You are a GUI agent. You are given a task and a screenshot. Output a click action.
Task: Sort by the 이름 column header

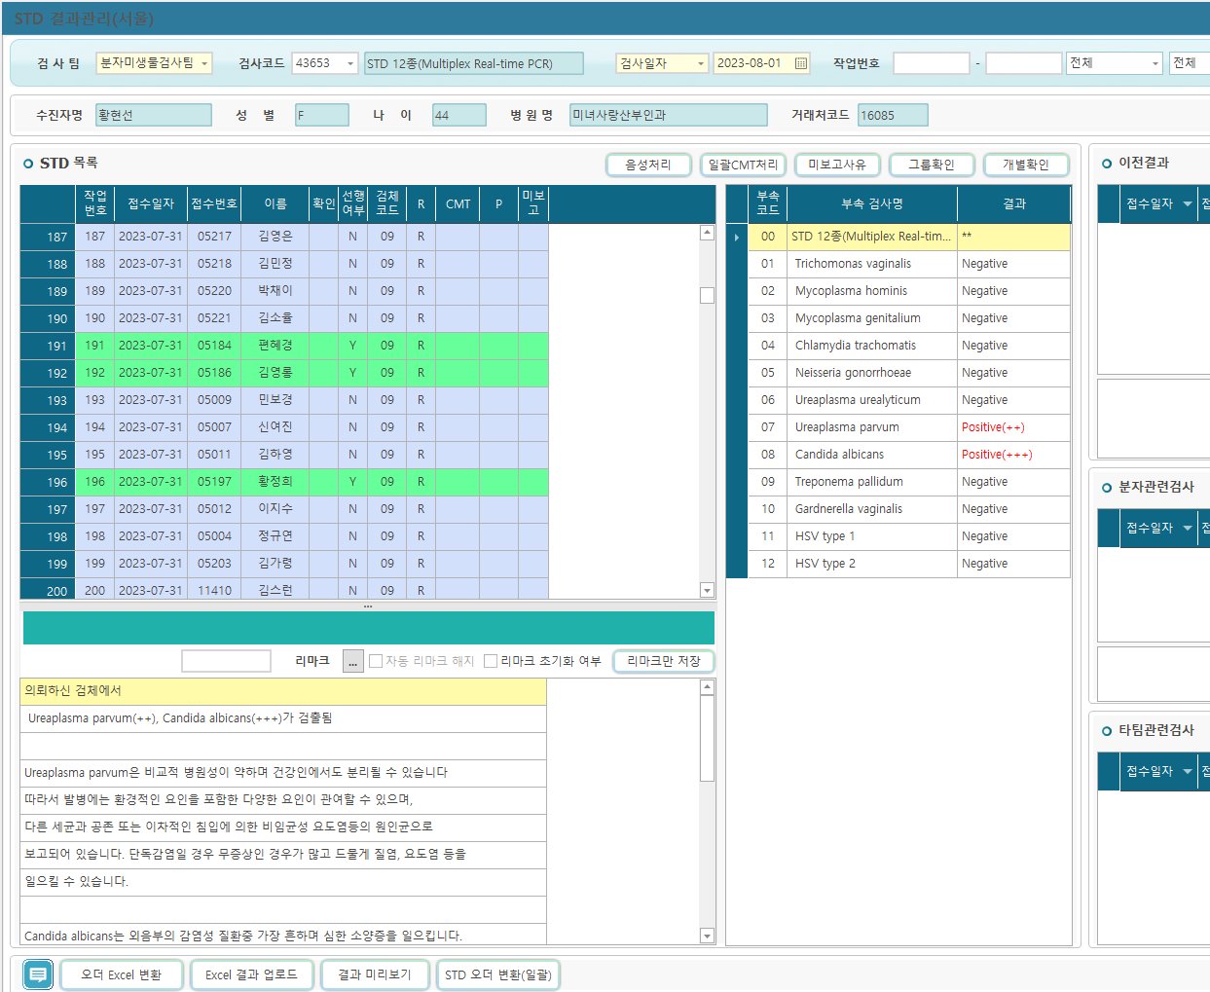pos(275,204)
